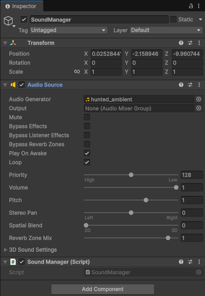The width and height of the screenshot is (205, 296).
Task: Click the Add Component button
Action: (x=103, y=289)
